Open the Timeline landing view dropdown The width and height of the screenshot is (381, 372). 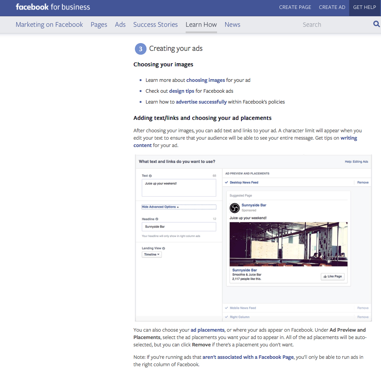pos(152,254)
